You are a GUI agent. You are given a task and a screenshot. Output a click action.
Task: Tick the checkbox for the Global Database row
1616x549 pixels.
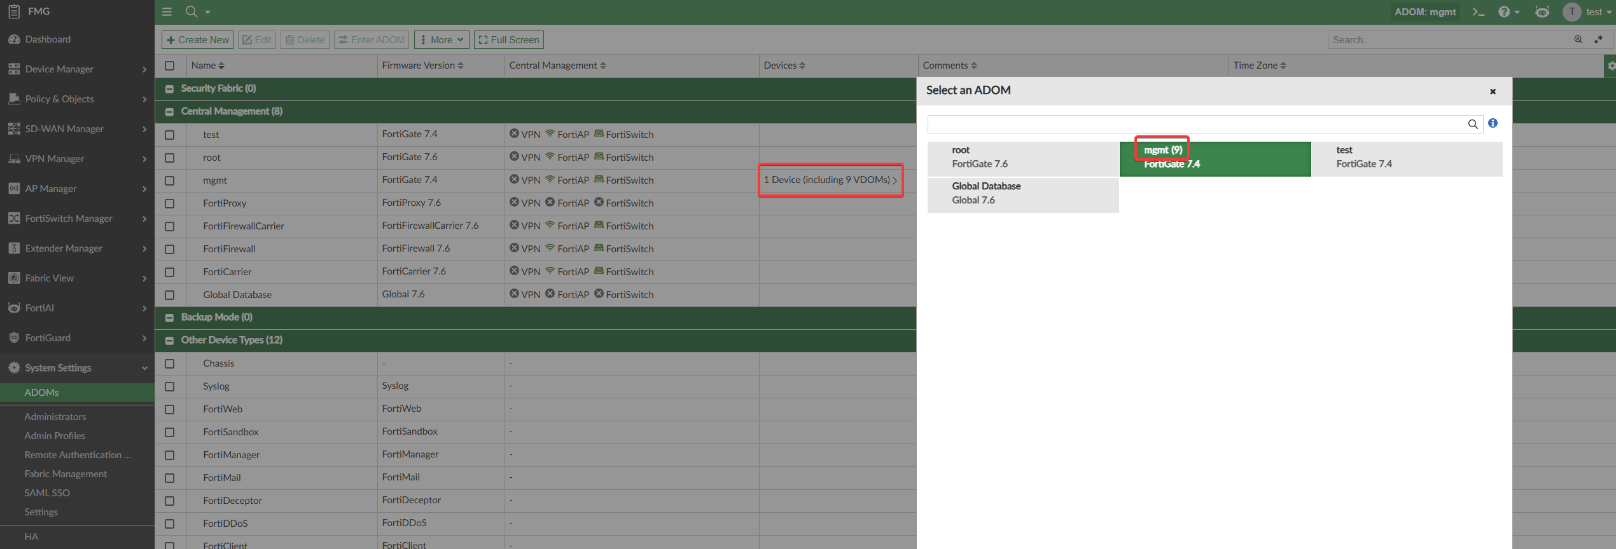point(169,295)
